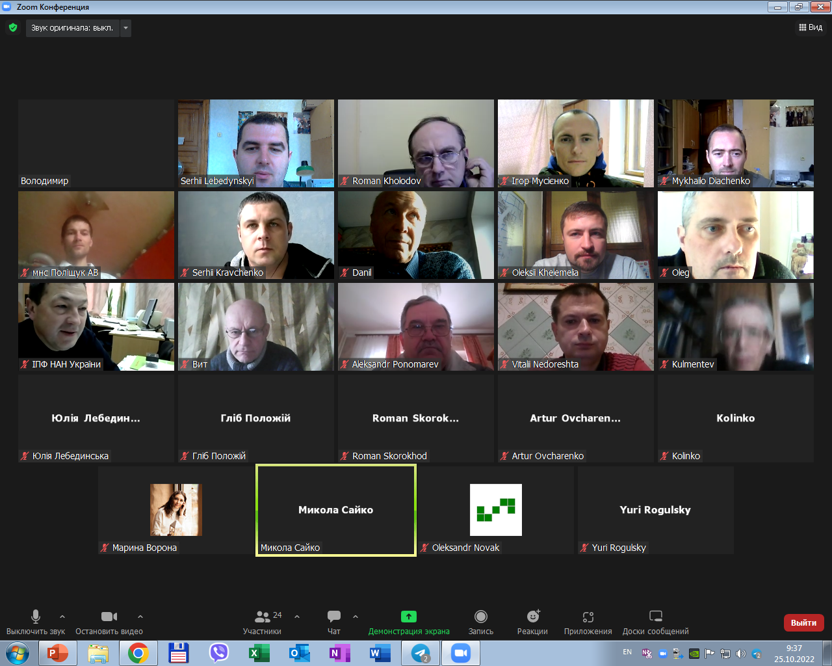This screenshot has width=832, height=666.
Task: Click the OneNote clipper tray icon
Action: 647,654
